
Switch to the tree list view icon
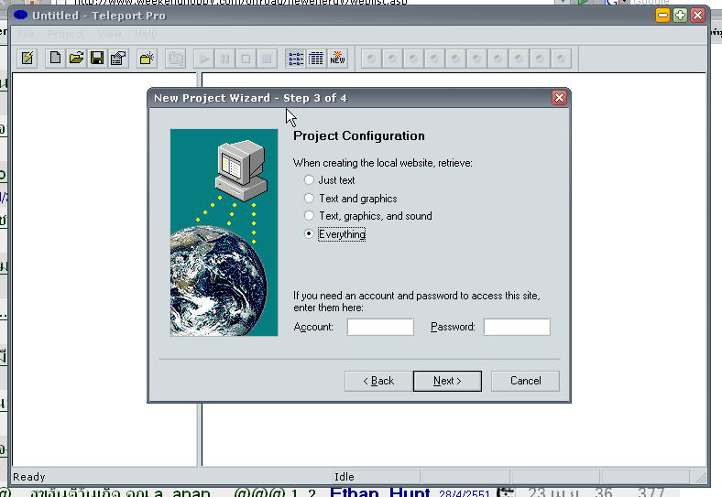[x=295, y=59]
